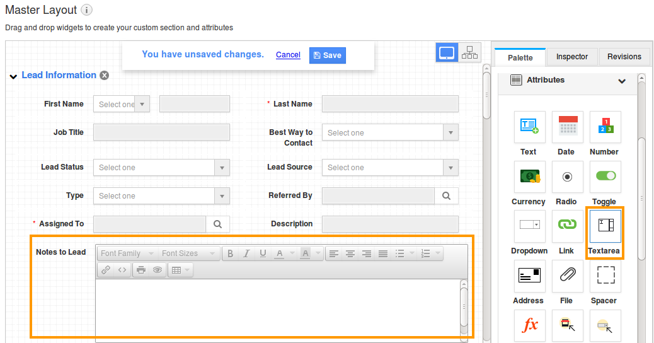The height and width of the screenshot is (343, 654).
Task: Click the insert link icon in editor
Action: 106,270
